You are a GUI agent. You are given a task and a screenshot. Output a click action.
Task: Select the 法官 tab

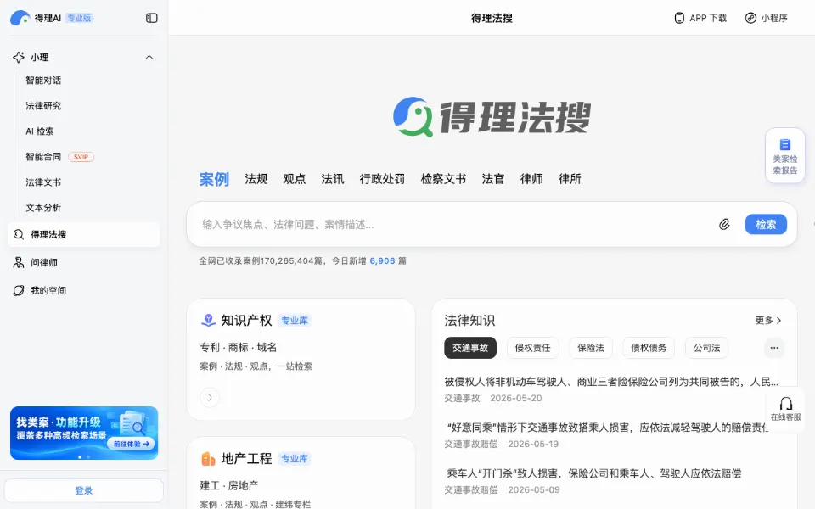(493, 179)
